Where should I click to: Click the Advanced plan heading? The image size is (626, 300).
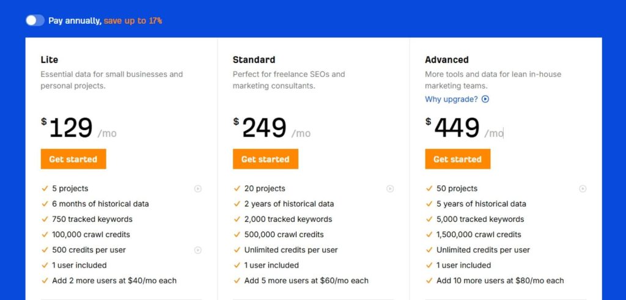(x=447, y=60)
